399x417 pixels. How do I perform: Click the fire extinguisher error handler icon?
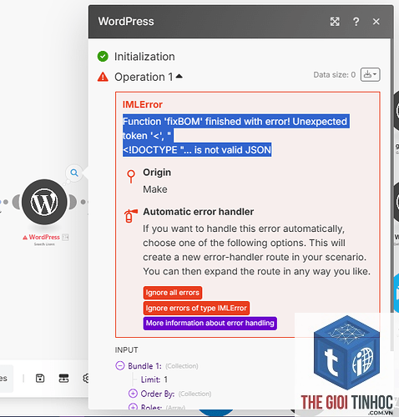click(130, 216)
